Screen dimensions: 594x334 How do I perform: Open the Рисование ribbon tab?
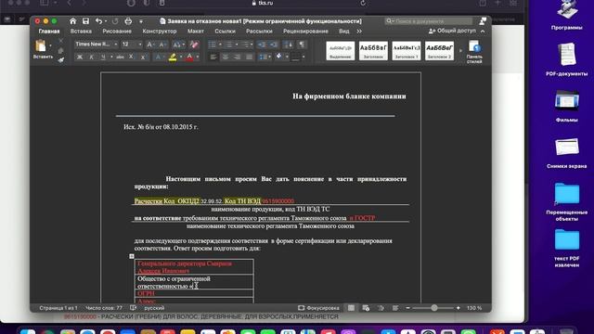(x=117, y=31)
